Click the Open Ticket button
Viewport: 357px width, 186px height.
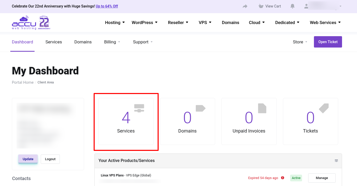pyautogui.click(x=328, y=42)
